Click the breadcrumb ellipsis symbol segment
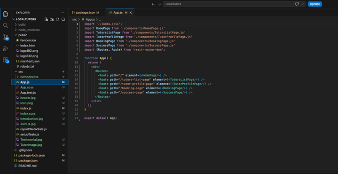 (x=100, y=19)
